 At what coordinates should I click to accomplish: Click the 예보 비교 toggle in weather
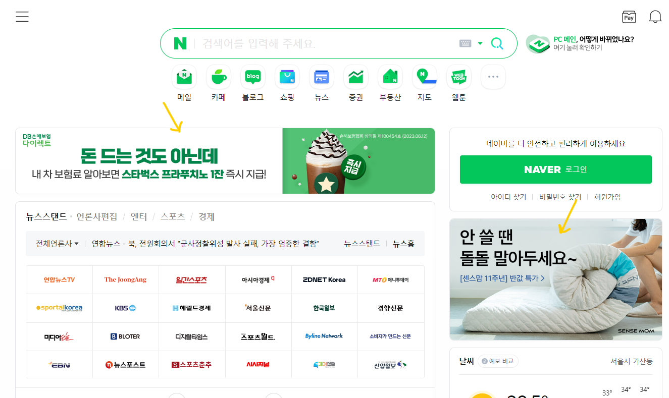tap(498, 361)
